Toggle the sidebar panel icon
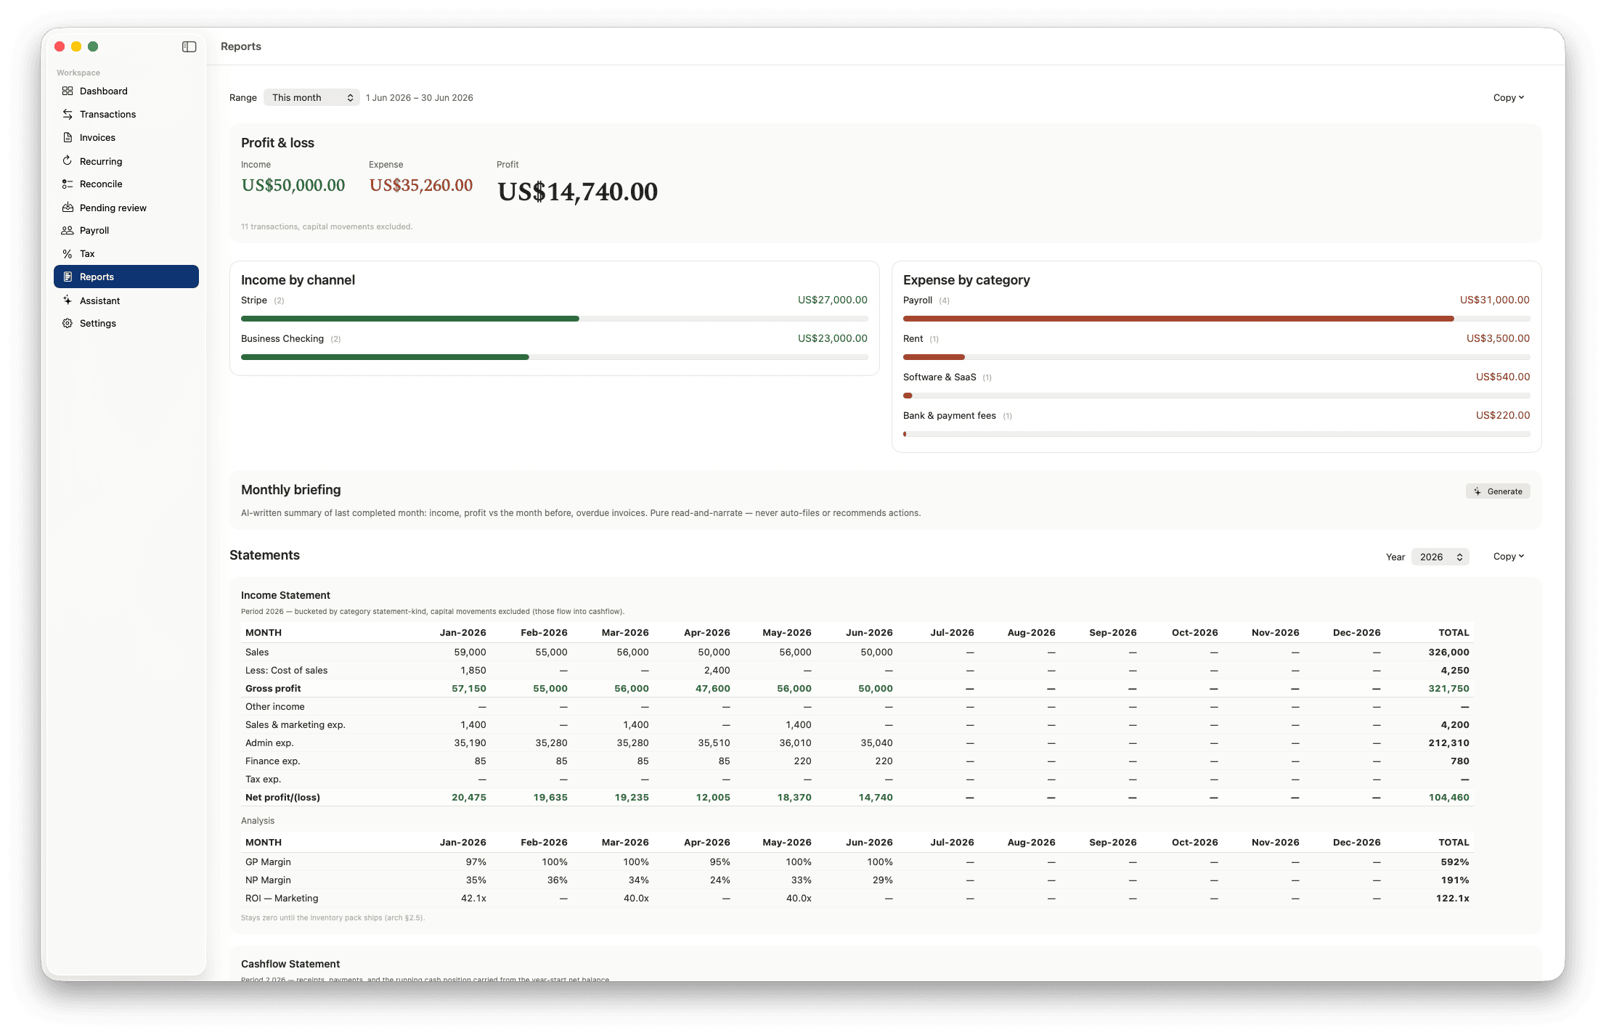This screenshot has width=1606, height=1035. click(x=189, y=46)
